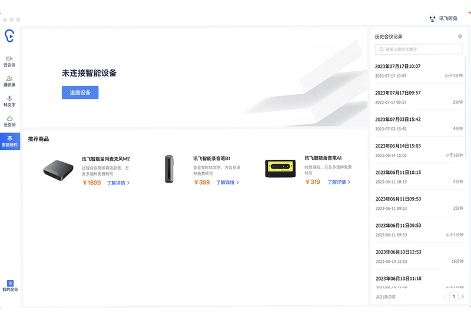Open the 2023年06月11日10:15 meeting record
This screenshot has height=320, width=471.
pos(419,177)
